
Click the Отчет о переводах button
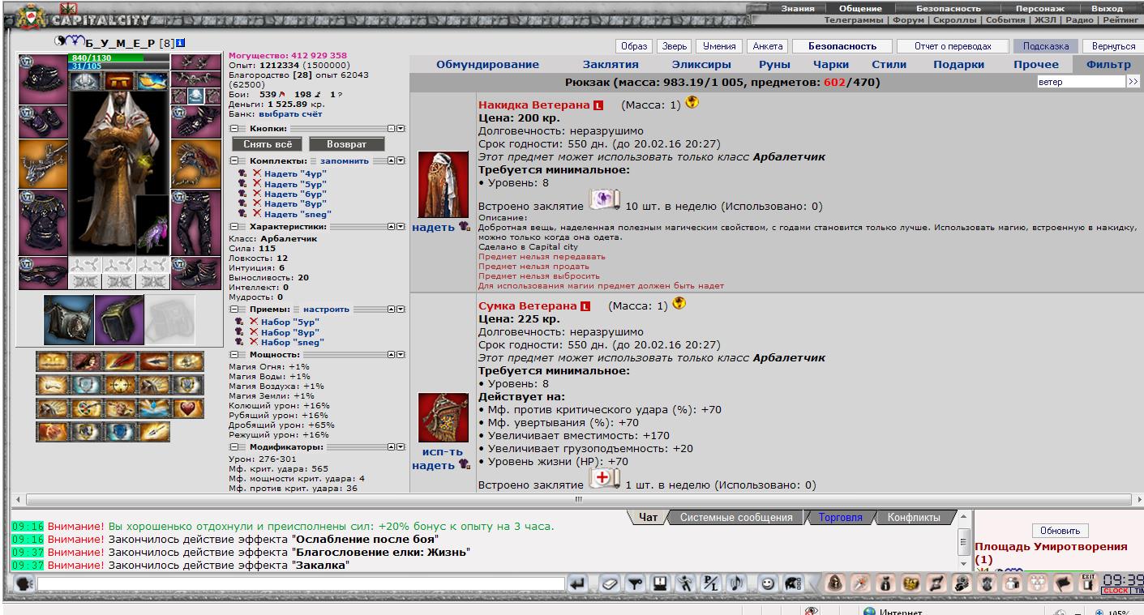click(x=953, y=46)
